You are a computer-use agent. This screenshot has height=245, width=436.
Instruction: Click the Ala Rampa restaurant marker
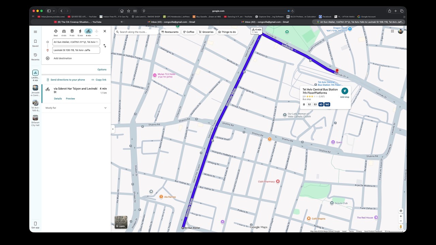pyautogui.click(x=161, y=197)
